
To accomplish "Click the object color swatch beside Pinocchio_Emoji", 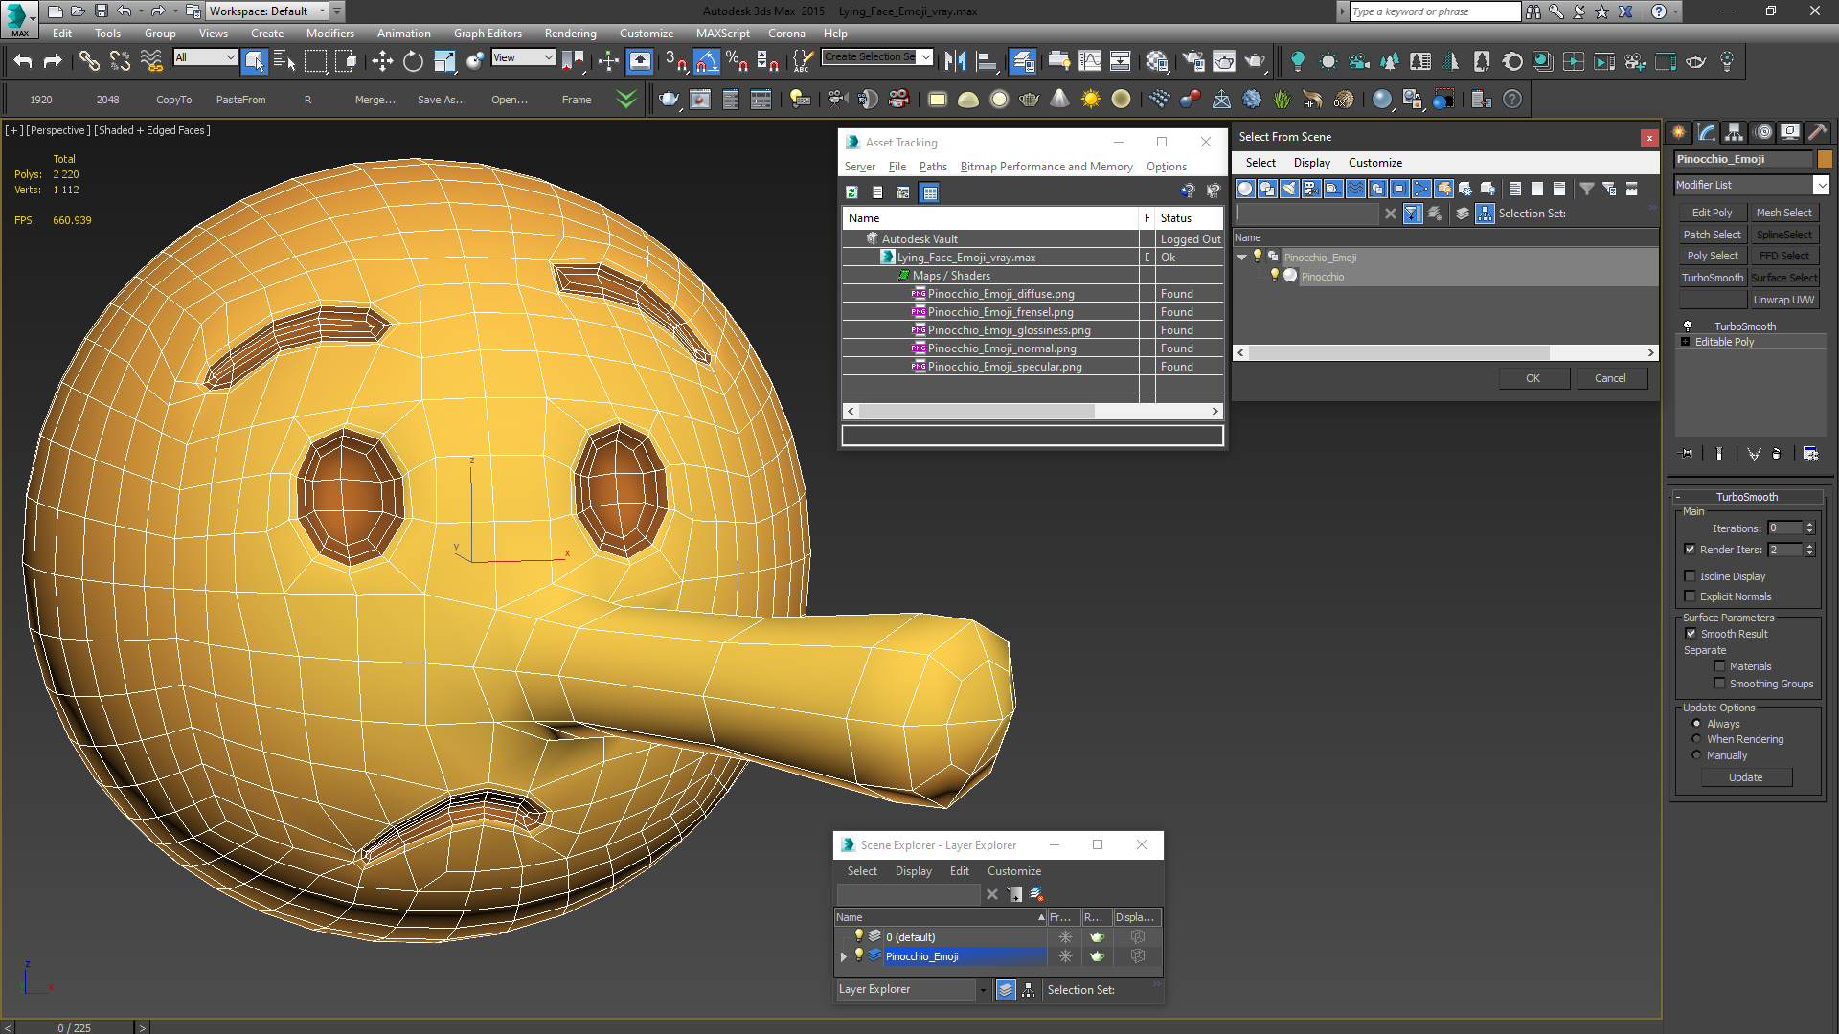I will [1825, 159].
